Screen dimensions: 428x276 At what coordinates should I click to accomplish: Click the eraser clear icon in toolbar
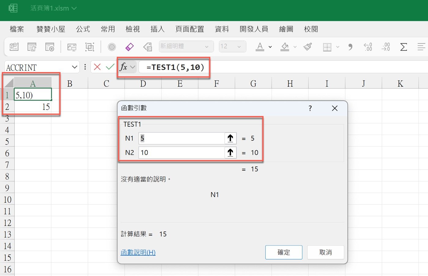coord(130,47)
